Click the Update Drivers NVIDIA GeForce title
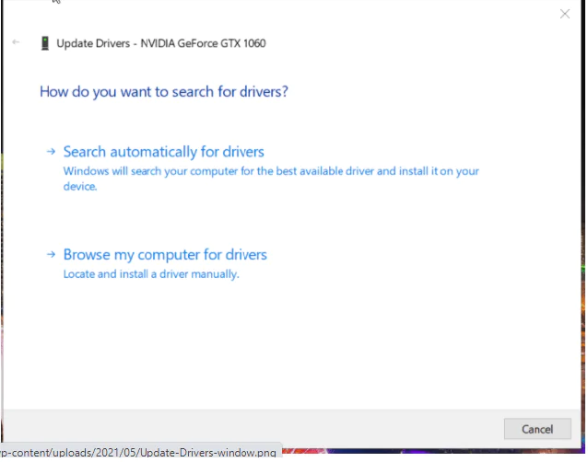Image resolution: width=588 pixels, height=462 pixels. click(161, 43)
